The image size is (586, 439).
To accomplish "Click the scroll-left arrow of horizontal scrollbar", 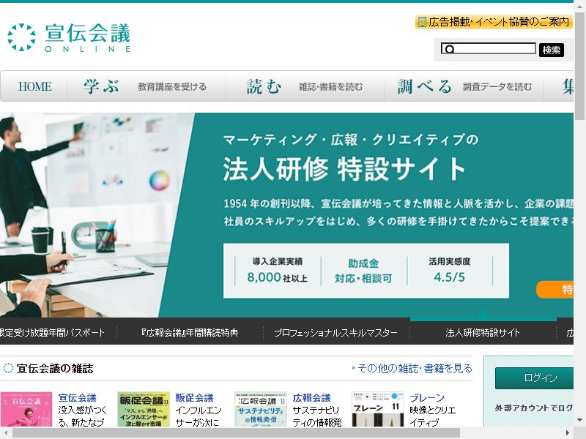I will click(6, 432).
